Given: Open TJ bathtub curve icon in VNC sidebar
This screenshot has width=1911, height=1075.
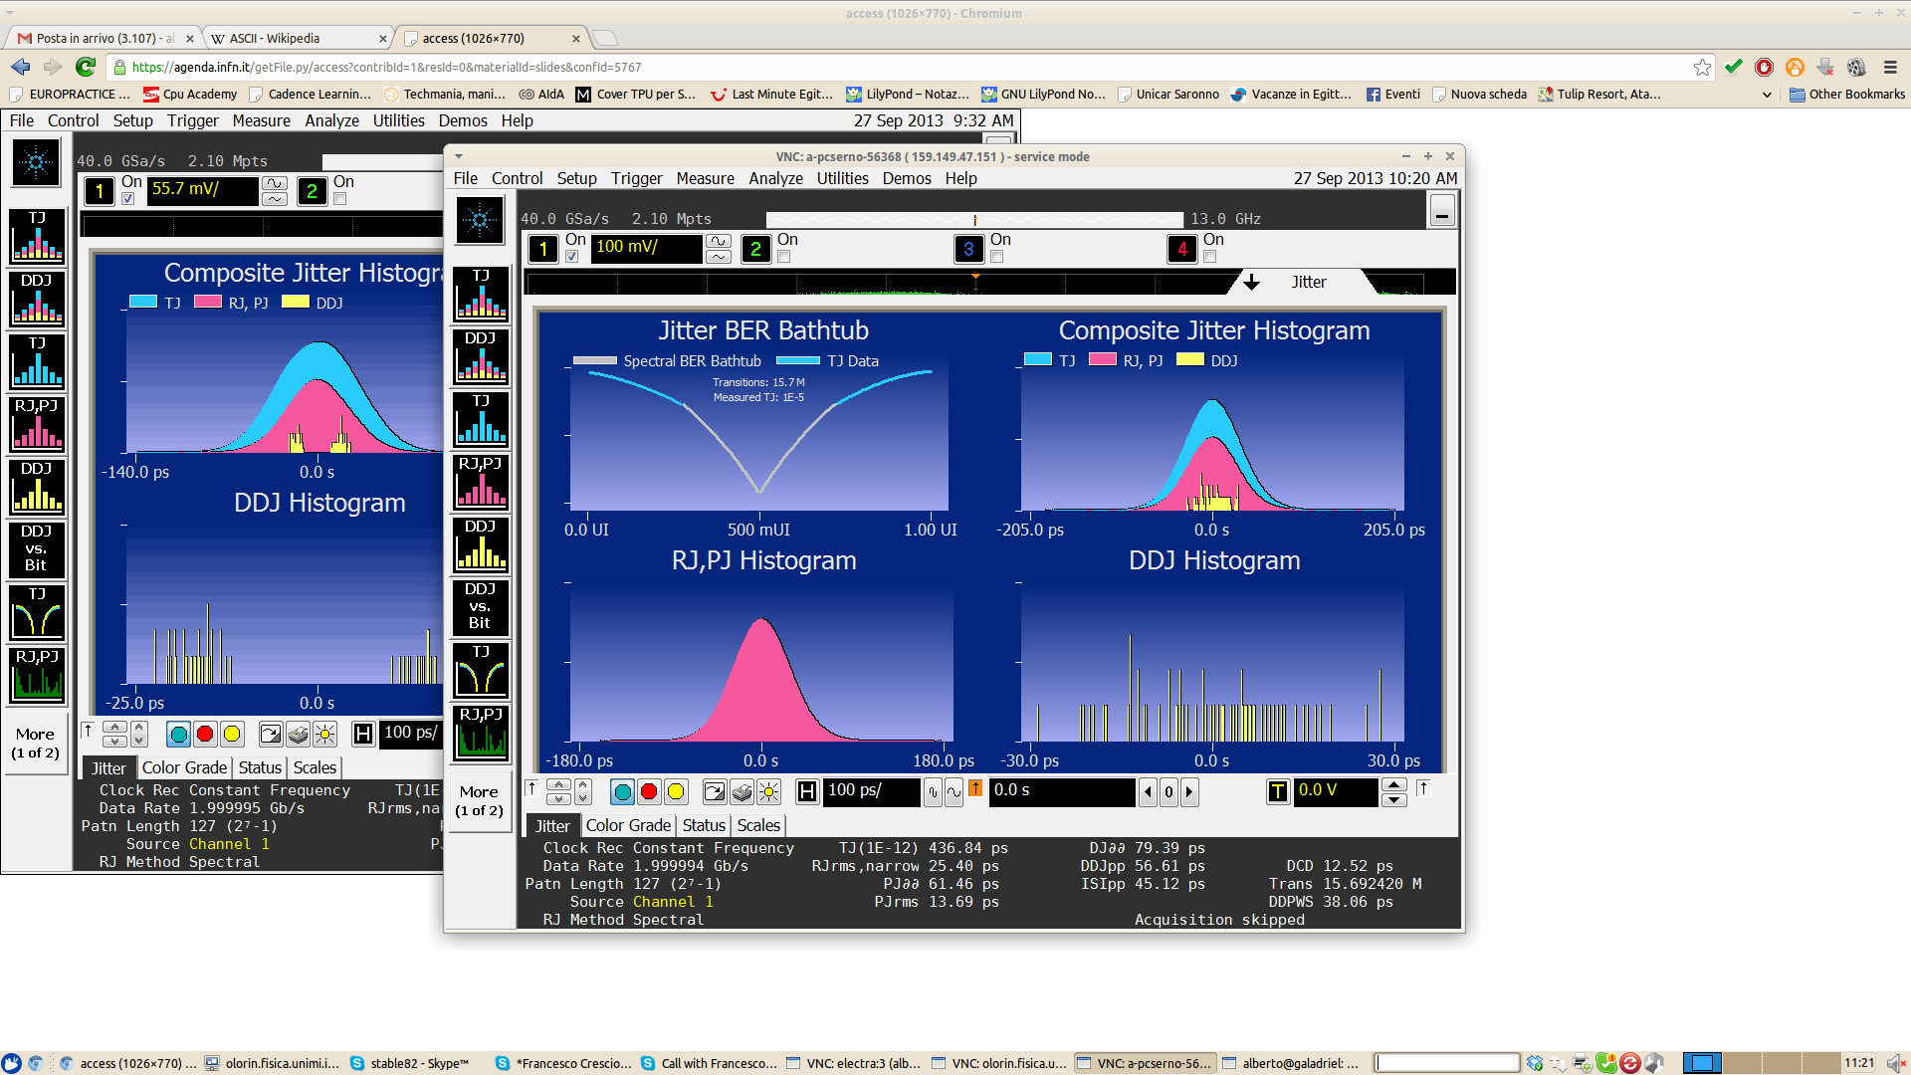Looking at the screenshot, I should [x=481, y=670].
